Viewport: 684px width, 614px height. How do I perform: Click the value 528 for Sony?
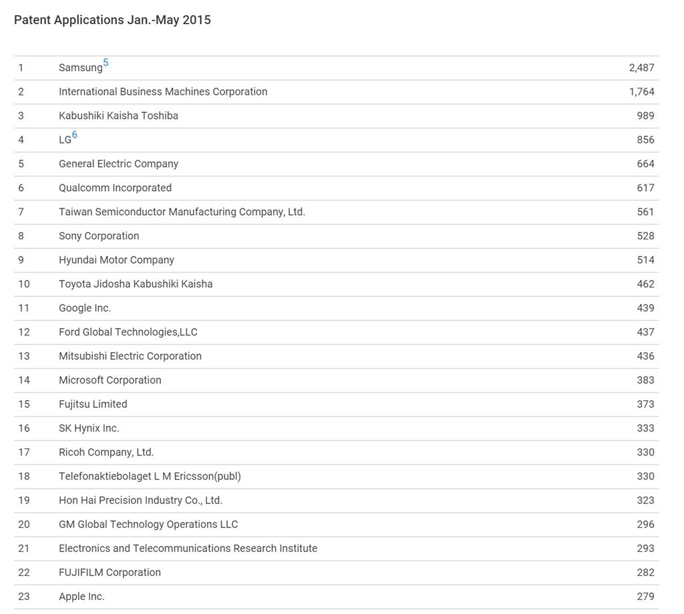(x=646, y=236)
